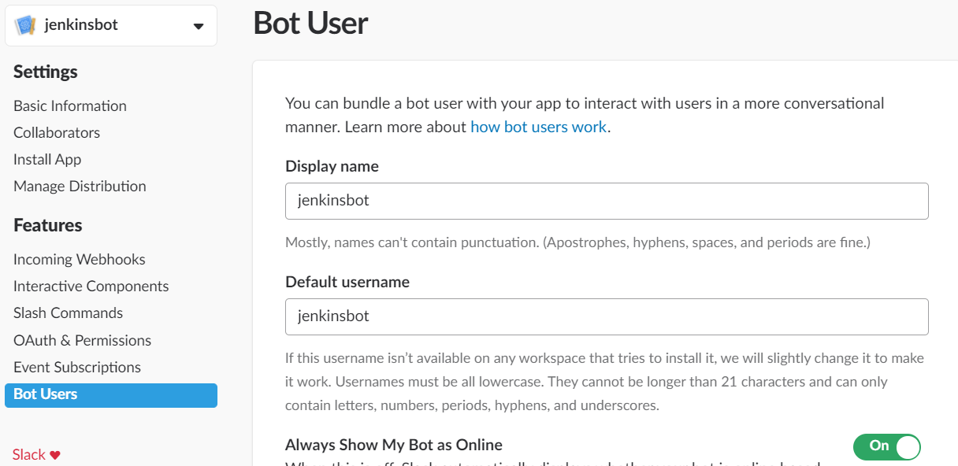Click the punctuation hint under Display name
This screenshot has height=466, width=958.
577,242
